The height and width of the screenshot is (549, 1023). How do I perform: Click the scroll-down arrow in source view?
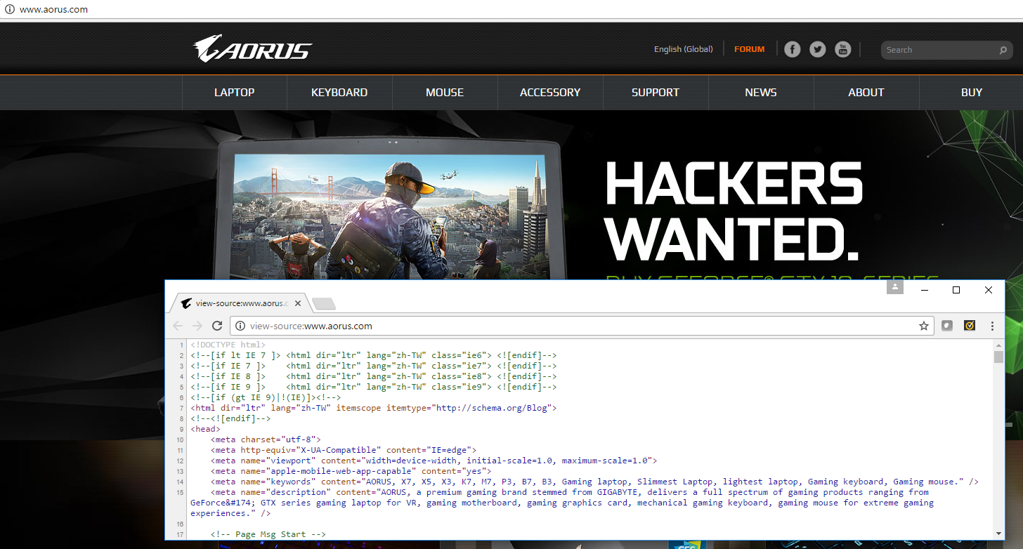click(998, 534)
